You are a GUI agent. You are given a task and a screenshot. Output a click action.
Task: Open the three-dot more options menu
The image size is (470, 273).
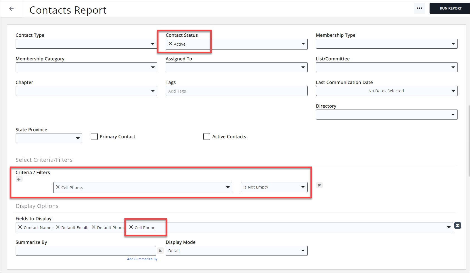419,8
